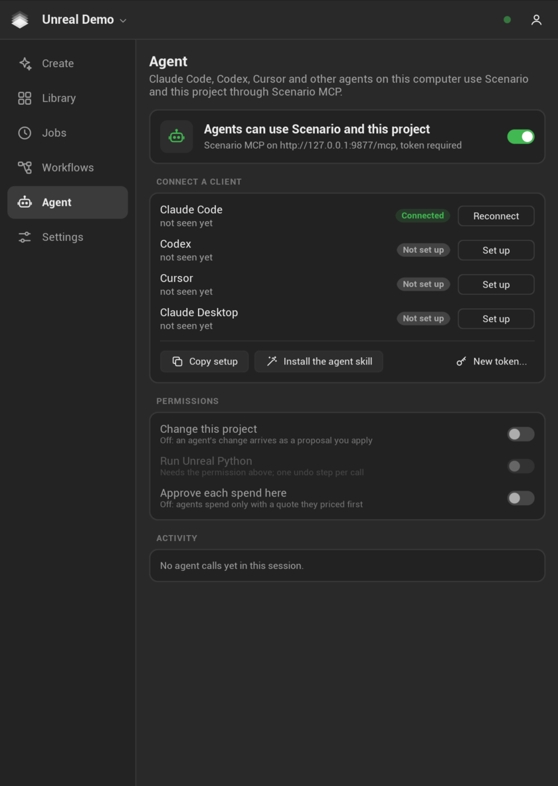Viewport: 558px width, 786px height.
Task: Click the Settings sliders icon
Action: [25, 237]
